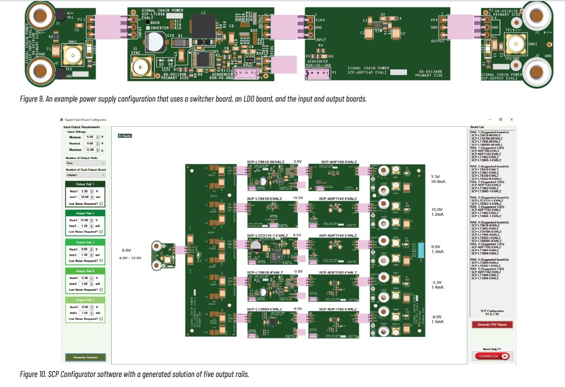Maximize the Signal Chain Power Configurator window

point(500,120)
